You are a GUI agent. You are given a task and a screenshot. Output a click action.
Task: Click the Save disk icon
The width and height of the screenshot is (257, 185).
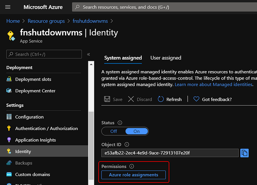[107, 99]
